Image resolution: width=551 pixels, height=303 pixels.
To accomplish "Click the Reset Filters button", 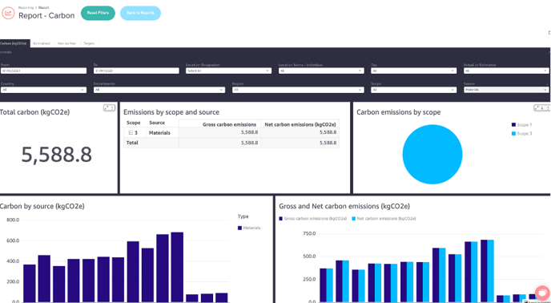I will (98, 13).
